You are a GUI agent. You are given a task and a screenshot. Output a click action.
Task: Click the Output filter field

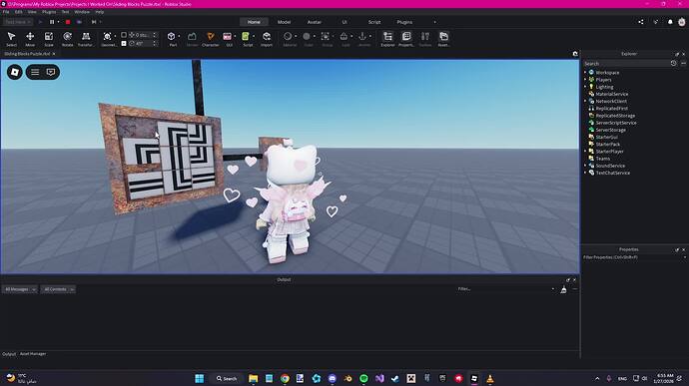(x=505, y=289)
